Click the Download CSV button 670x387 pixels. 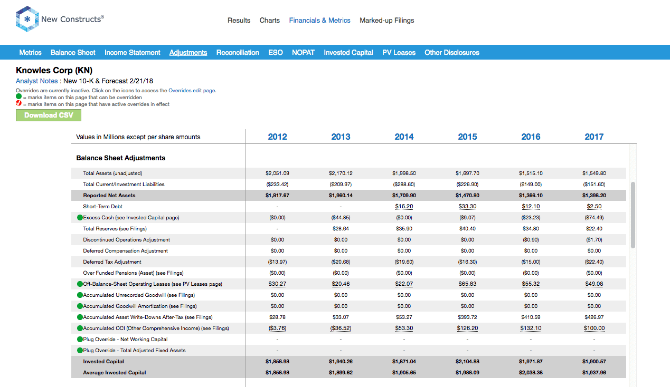[x=49, y=115]
